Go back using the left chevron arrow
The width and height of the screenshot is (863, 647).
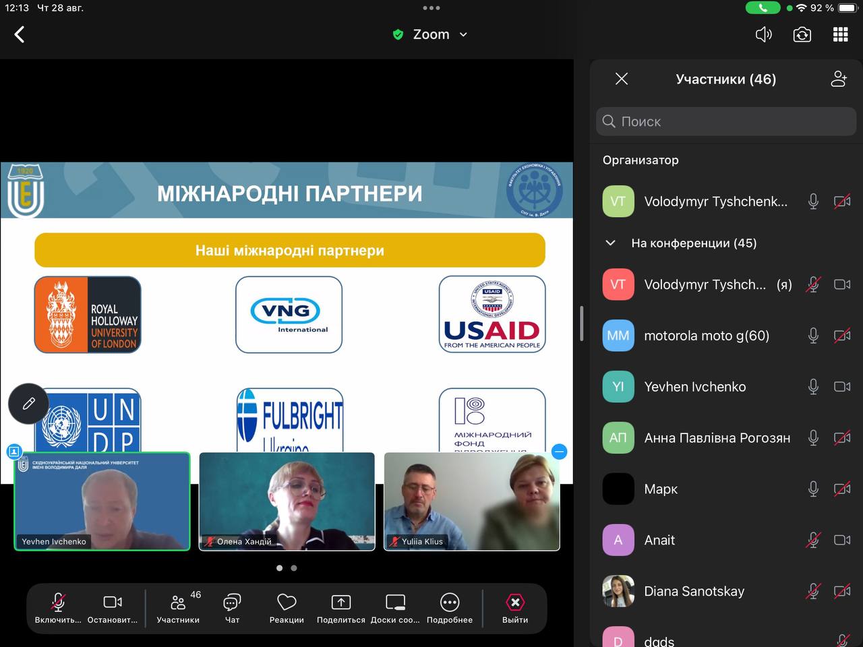point(20,34)
